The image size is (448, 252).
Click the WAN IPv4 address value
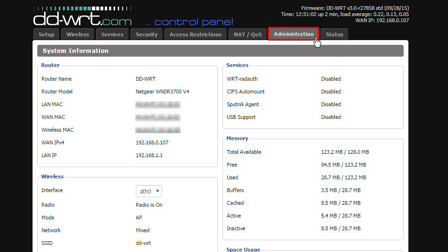pyautogui.click(x=152, y=143)
